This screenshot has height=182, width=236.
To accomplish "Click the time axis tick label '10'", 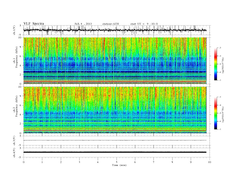I will pyautogui.click(x=209, y=162).
